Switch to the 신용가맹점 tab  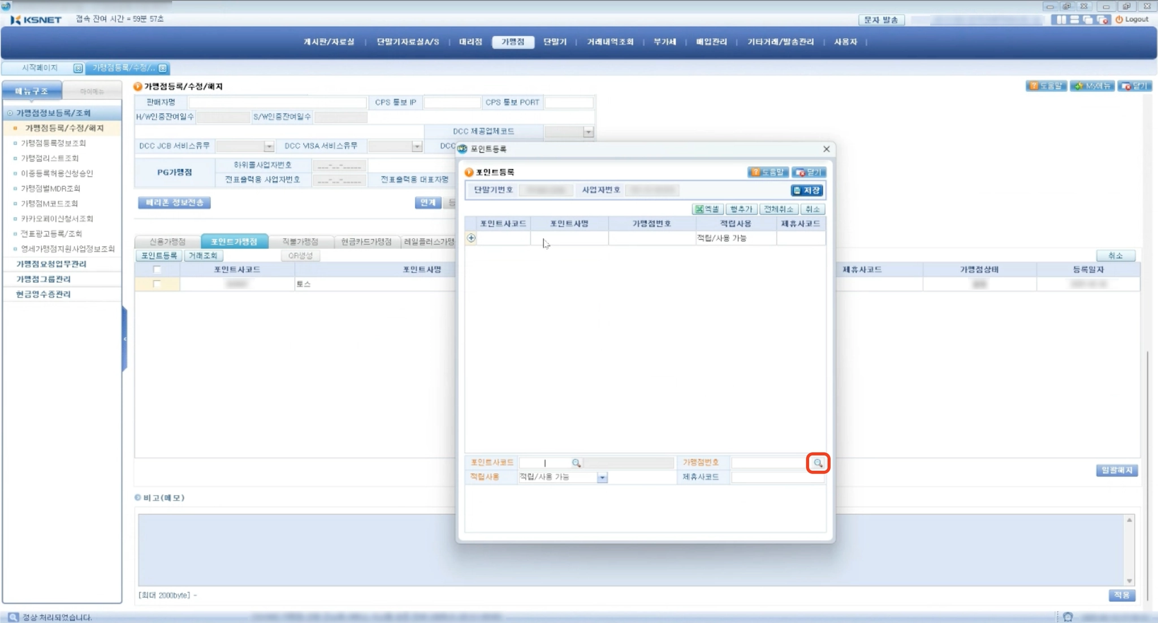click(167, 242)
